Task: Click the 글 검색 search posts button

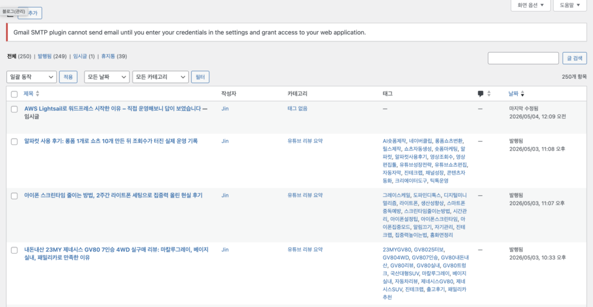Action: click(574, 59)
